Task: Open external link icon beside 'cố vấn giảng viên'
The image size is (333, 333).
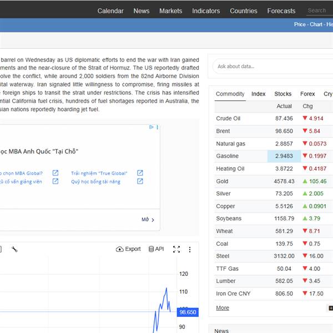Action: [55, 181]
